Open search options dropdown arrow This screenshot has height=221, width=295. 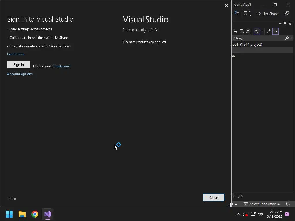click(x=291, y=38)
